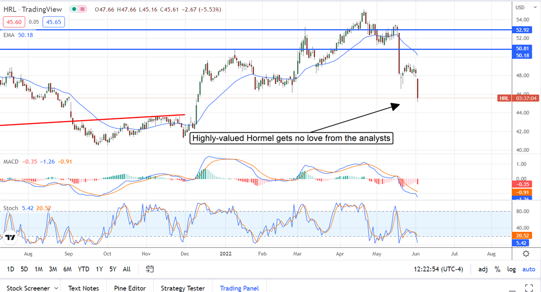The width and height of the screenshot is (541, 292).
Task: Select the 5D time range
Action: click(x=24, y=269)
